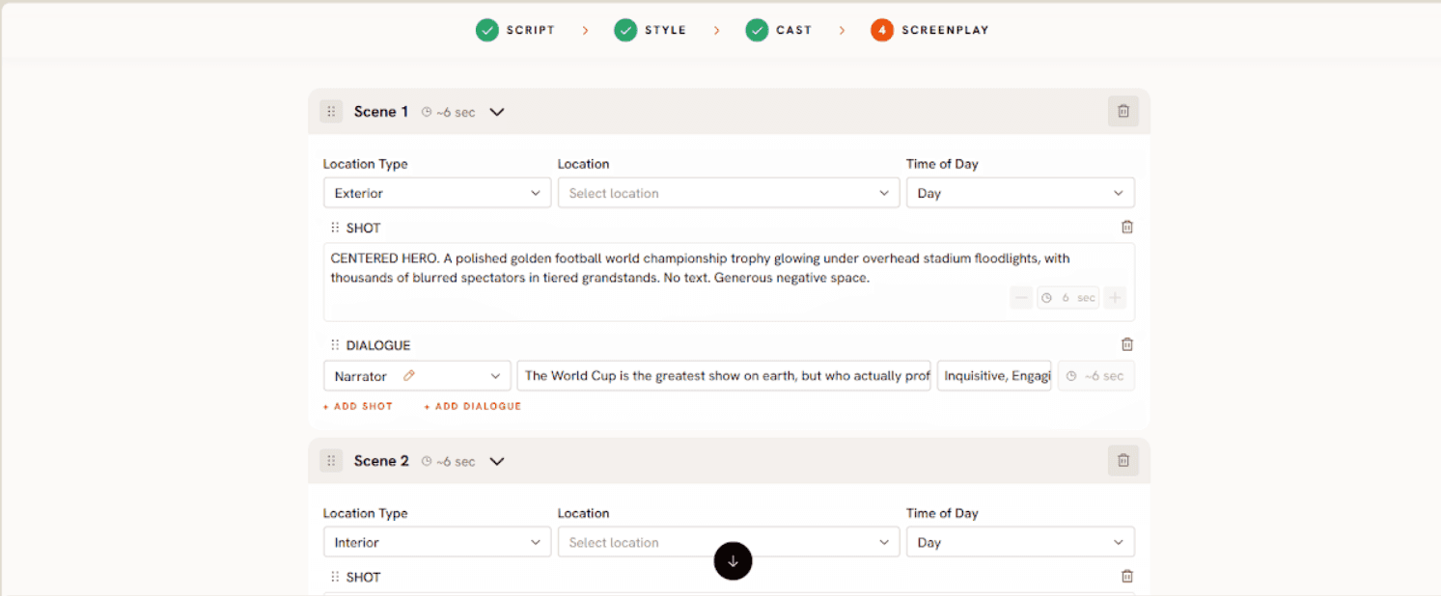Edit the World Cup dialogue text
Viewport: 1441px width, 596px height.
[724, 376]
